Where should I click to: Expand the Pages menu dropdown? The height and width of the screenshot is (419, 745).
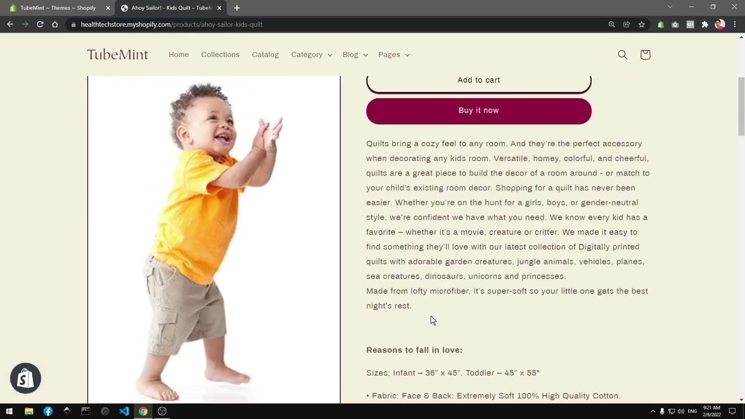(394, 55)
